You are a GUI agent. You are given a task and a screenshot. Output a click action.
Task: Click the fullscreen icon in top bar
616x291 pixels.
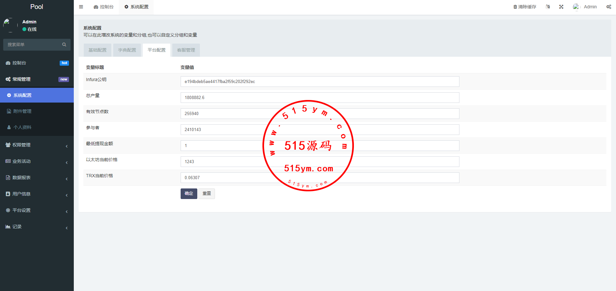561,7
